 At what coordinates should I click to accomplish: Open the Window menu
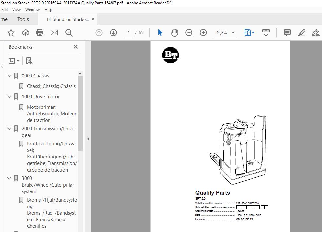(32, 9)
